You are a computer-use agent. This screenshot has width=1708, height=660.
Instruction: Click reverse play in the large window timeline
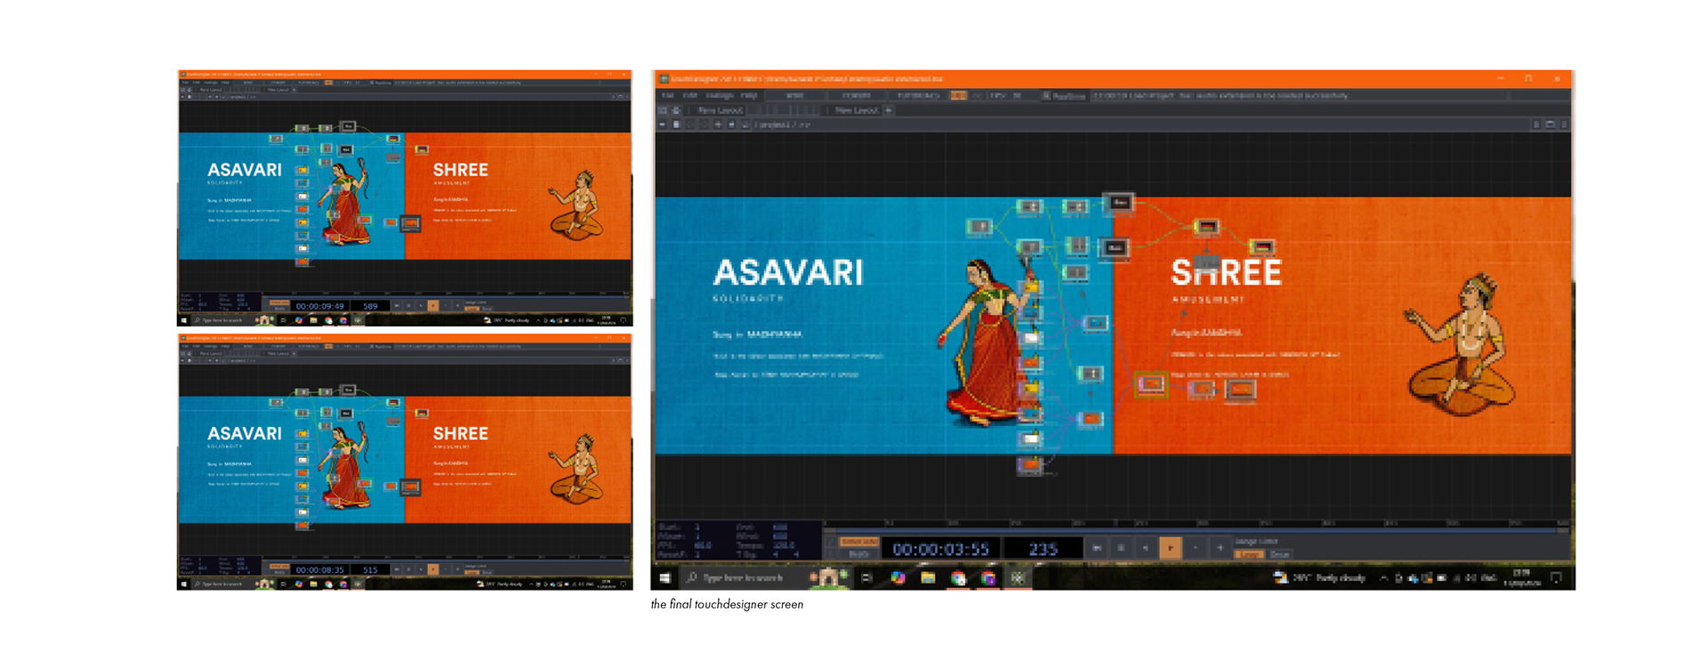coord(1145,548)
